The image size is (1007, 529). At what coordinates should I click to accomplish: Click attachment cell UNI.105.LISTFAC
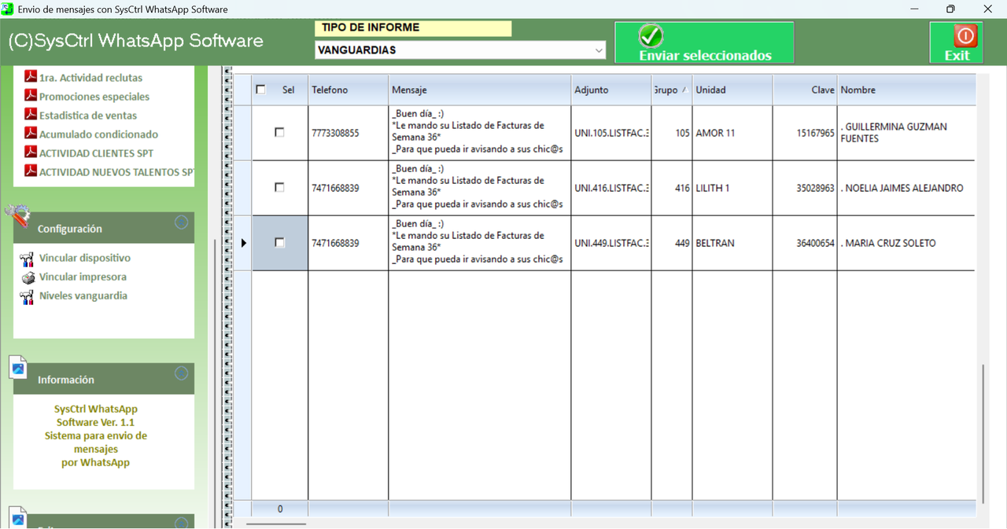click(611, 133)
